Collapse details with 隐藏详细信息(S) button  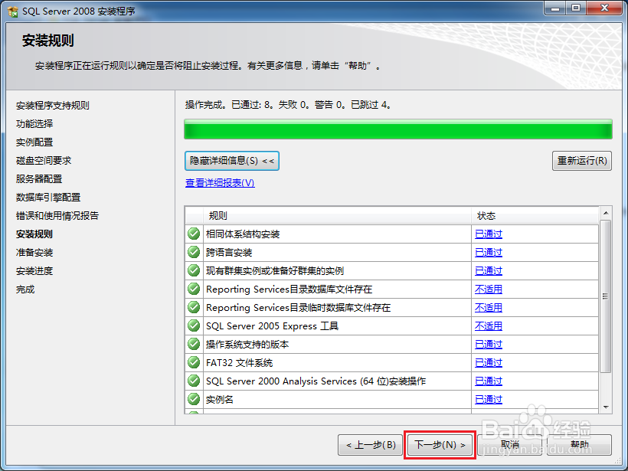(x=231, y=161)
